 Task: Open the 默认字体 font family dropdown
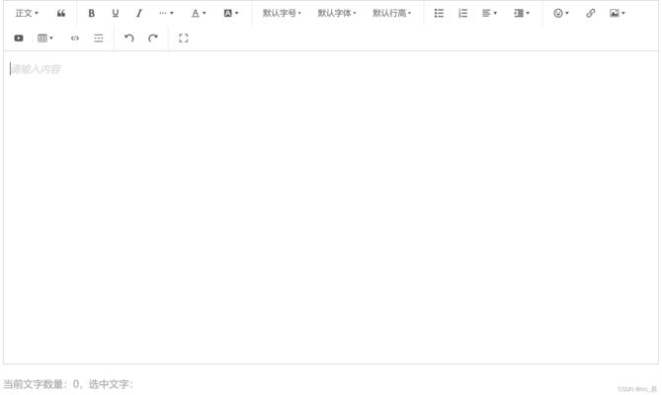[337, 14]
